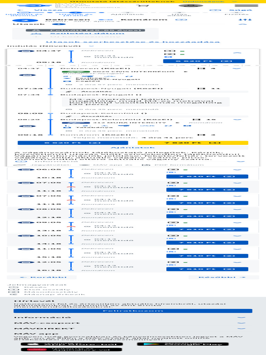
Task: Click the info icon next to Komárom
Action: pyautogui.click(x=181, y=20)
